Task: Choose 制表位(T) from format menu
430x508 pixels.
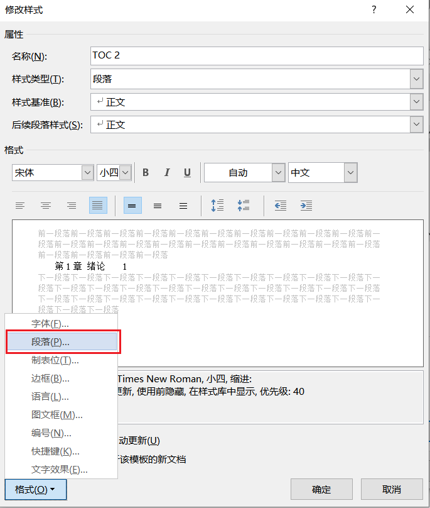Action: coord(62,360)
